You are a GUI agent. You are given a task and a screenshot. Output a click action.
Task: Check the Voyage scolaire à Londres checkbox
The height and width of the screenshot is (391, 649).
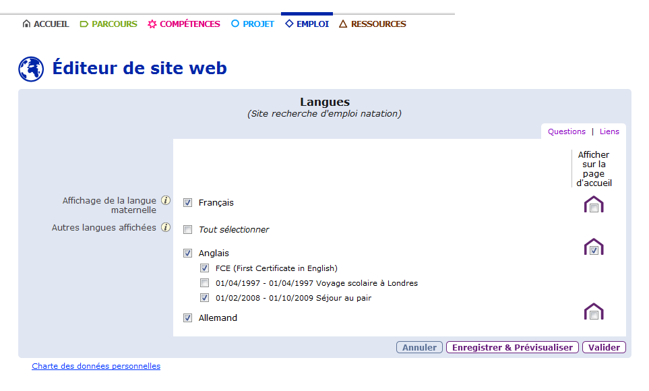(204, 283)
